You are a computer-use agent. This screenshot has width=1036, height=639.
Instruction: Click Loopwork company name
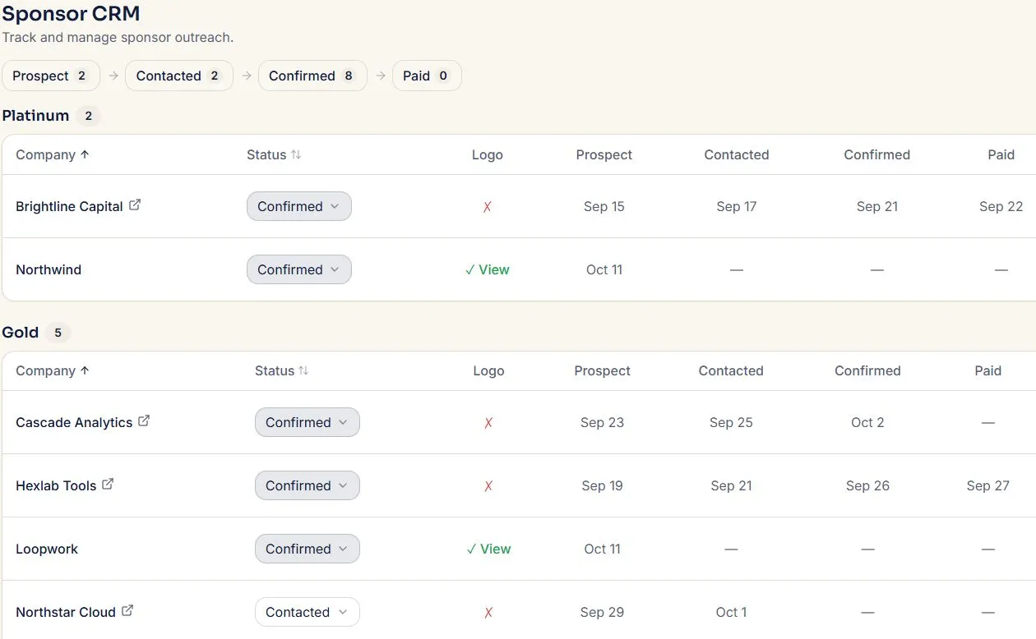pyautogui.click(x=47, y=549)
